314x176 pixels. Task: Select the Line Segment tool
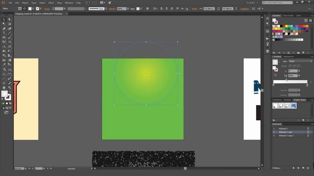click(9, 33)
